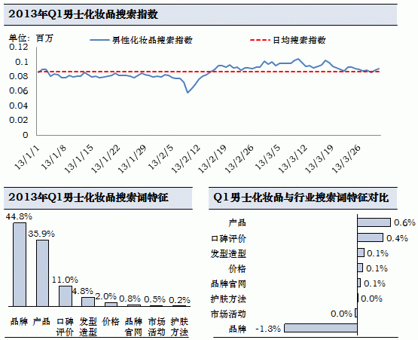This screenshot has width=418, height=340.
Task: Click the 4.8% 发型造型 bar
Action: point(88,302)
